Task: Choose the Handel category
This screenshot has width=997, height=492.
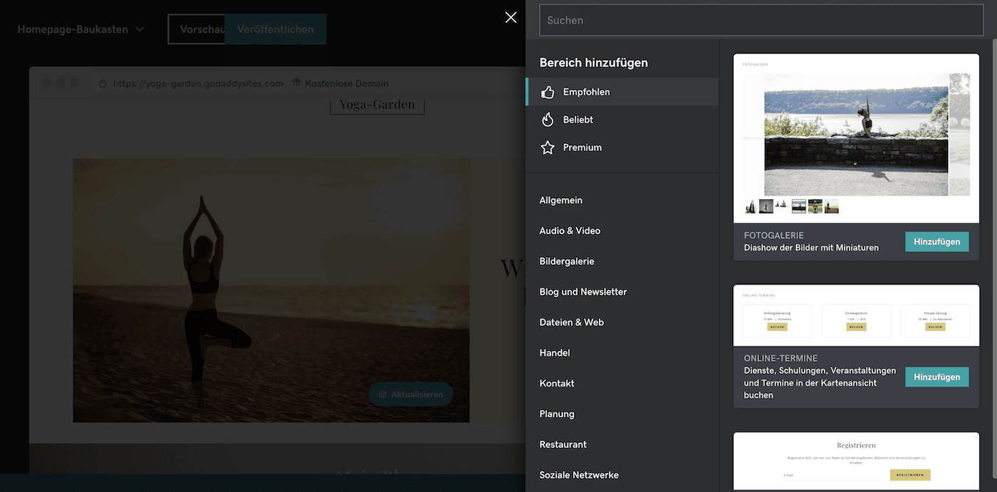Action: [x=555, y=353]
